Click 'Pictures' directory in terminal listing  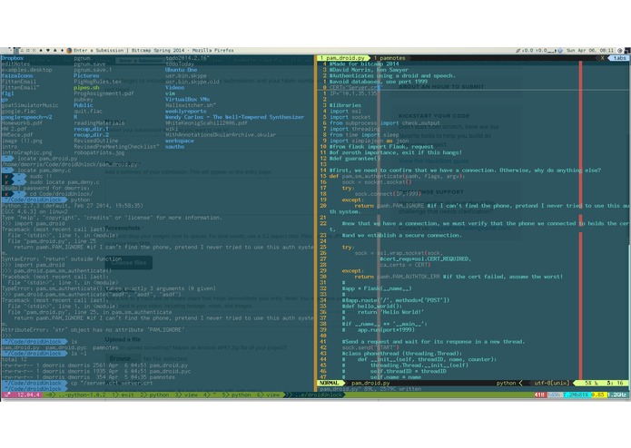tap(86, 75)
